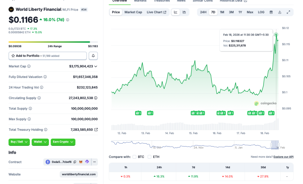
Task: Click the chart range navigator handle
Action: point(275,145)
